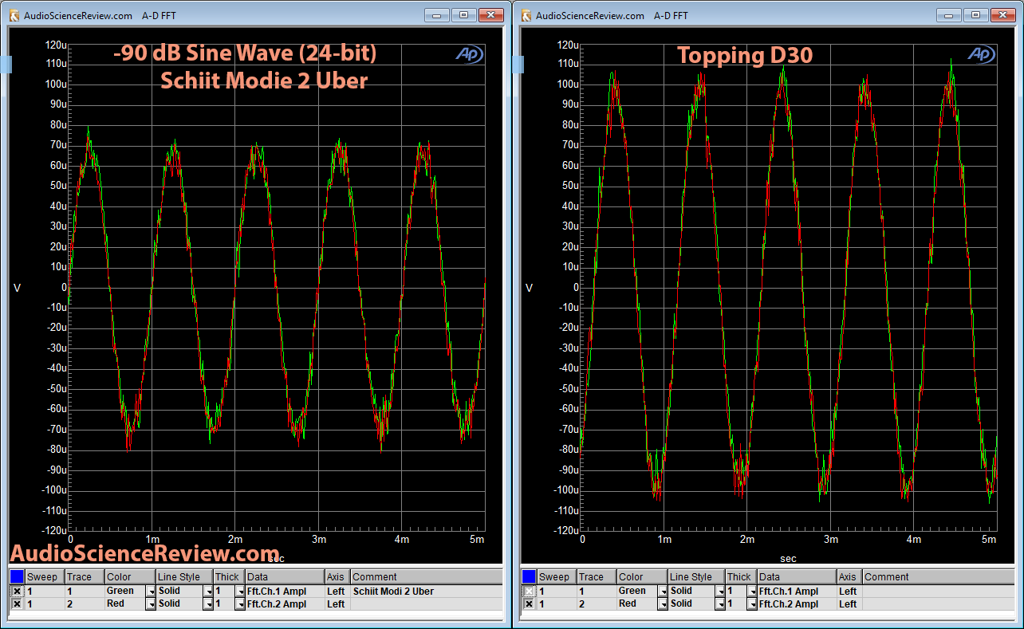Open Green color dropdown in the Topping D30 window
1024x629 pixels.
click(662, 592)
